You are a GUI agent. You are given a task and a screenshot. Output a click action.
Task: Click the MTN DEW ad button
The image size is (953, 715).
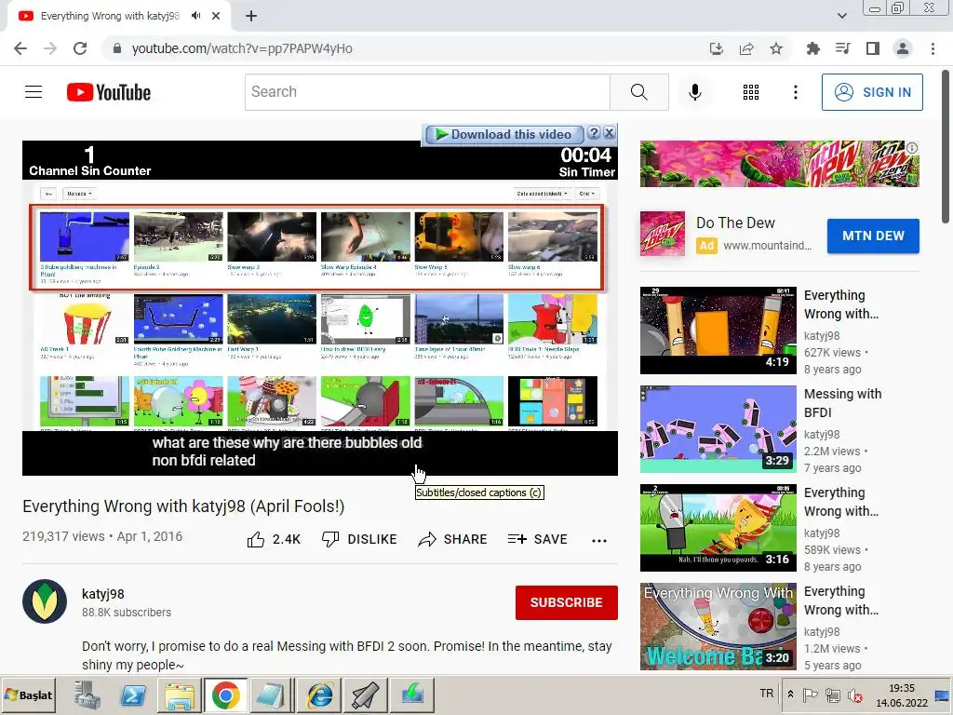(x=873, y=236)
